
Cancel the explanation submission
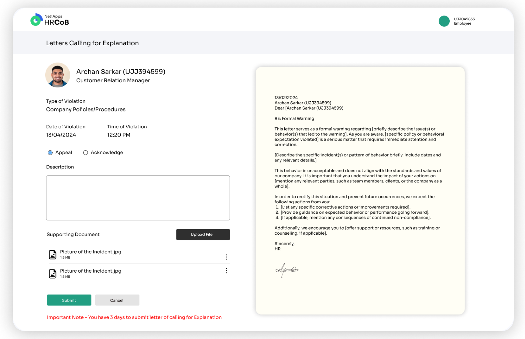click(x=117, y=300)
